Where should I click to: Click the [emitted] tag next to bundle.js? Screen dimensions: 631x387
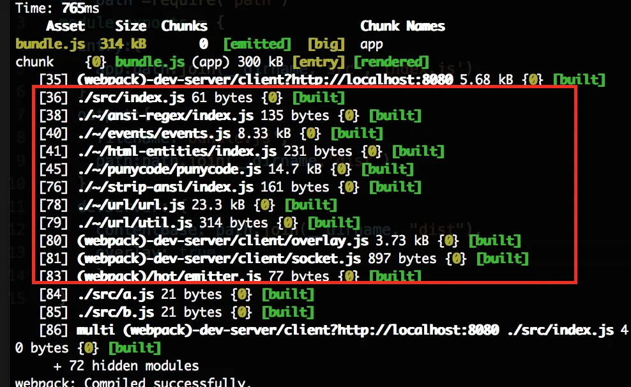coord(257,44)
